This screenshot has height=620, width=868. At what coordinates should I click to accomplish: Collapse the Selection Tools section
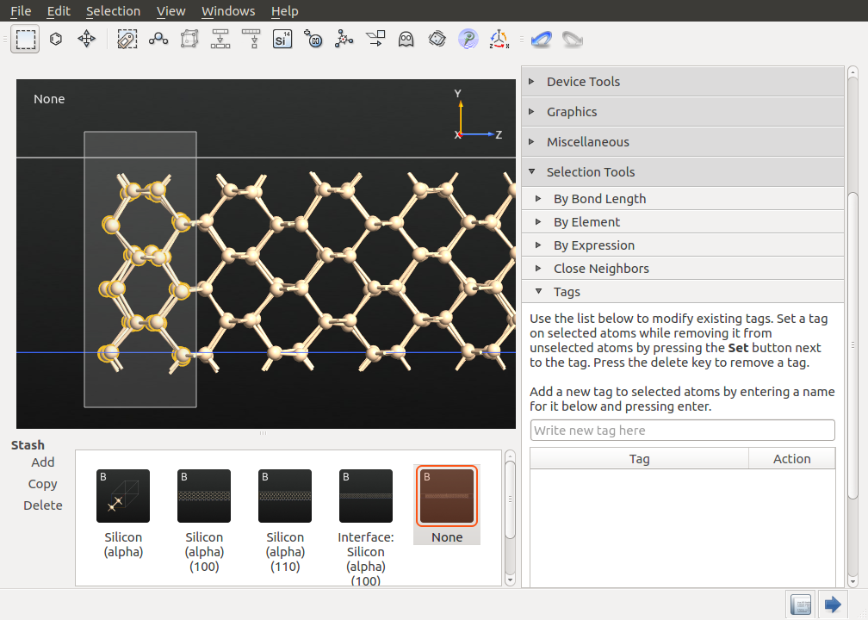683,172
